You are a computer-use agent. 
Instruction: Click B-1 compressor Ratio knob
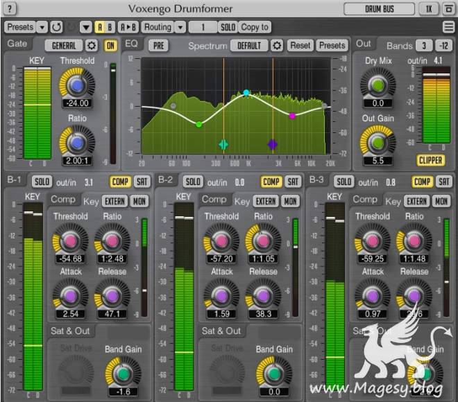pyautogui.click(x=112, y=241)
